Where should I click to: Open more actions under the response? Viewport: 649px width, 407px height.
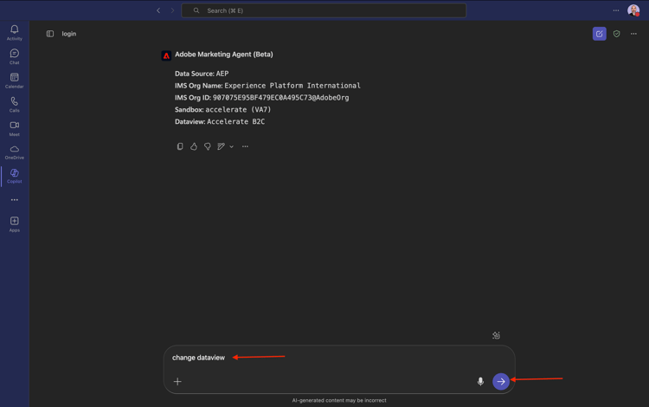[x=245, y=146]
